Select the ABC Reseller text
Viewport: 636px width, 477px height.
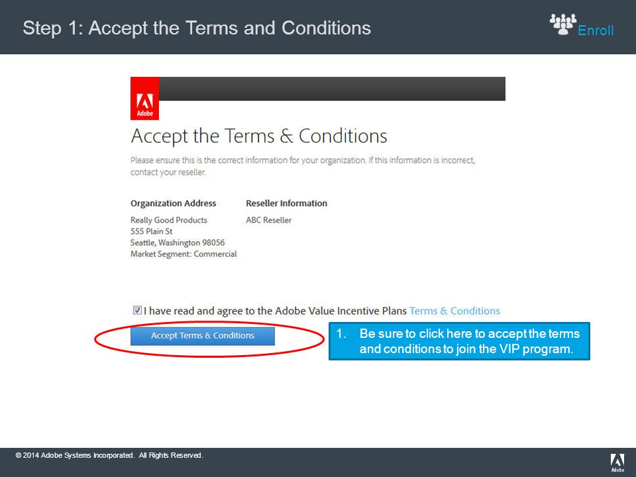coord(268,220)
